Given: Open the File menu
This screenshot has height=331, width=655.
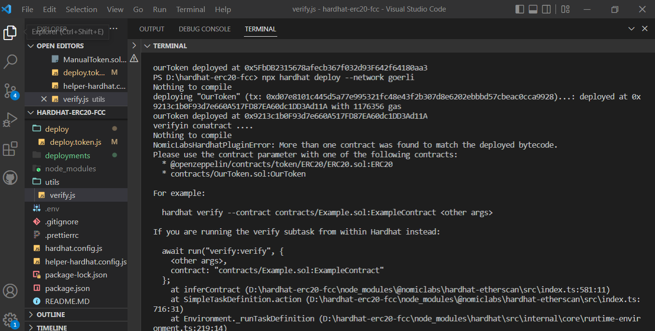Looking at the screenshot, I should pos(28,10).
